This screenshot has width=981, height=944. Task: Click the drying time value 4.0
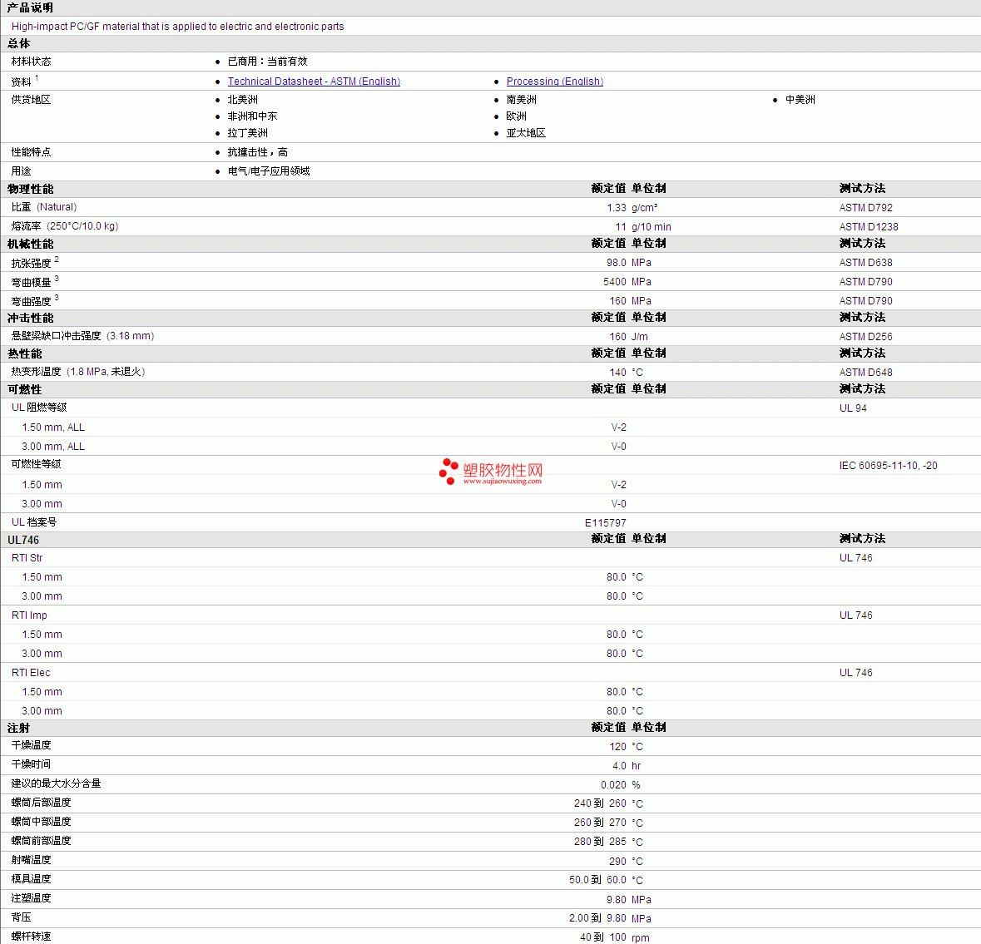pos(619,766)
